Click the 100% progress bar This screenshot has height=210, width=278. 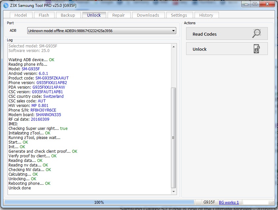99,202
